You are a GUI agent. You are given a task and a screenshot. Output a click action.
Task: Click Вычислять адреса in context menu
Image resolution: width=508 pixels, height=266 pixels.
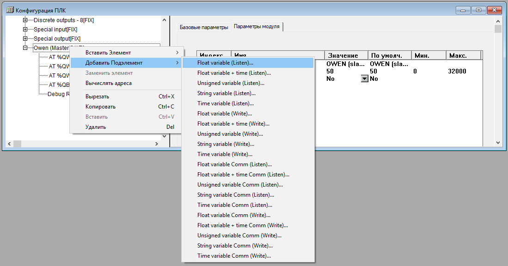pyautogui.click(x=109, y=83)
